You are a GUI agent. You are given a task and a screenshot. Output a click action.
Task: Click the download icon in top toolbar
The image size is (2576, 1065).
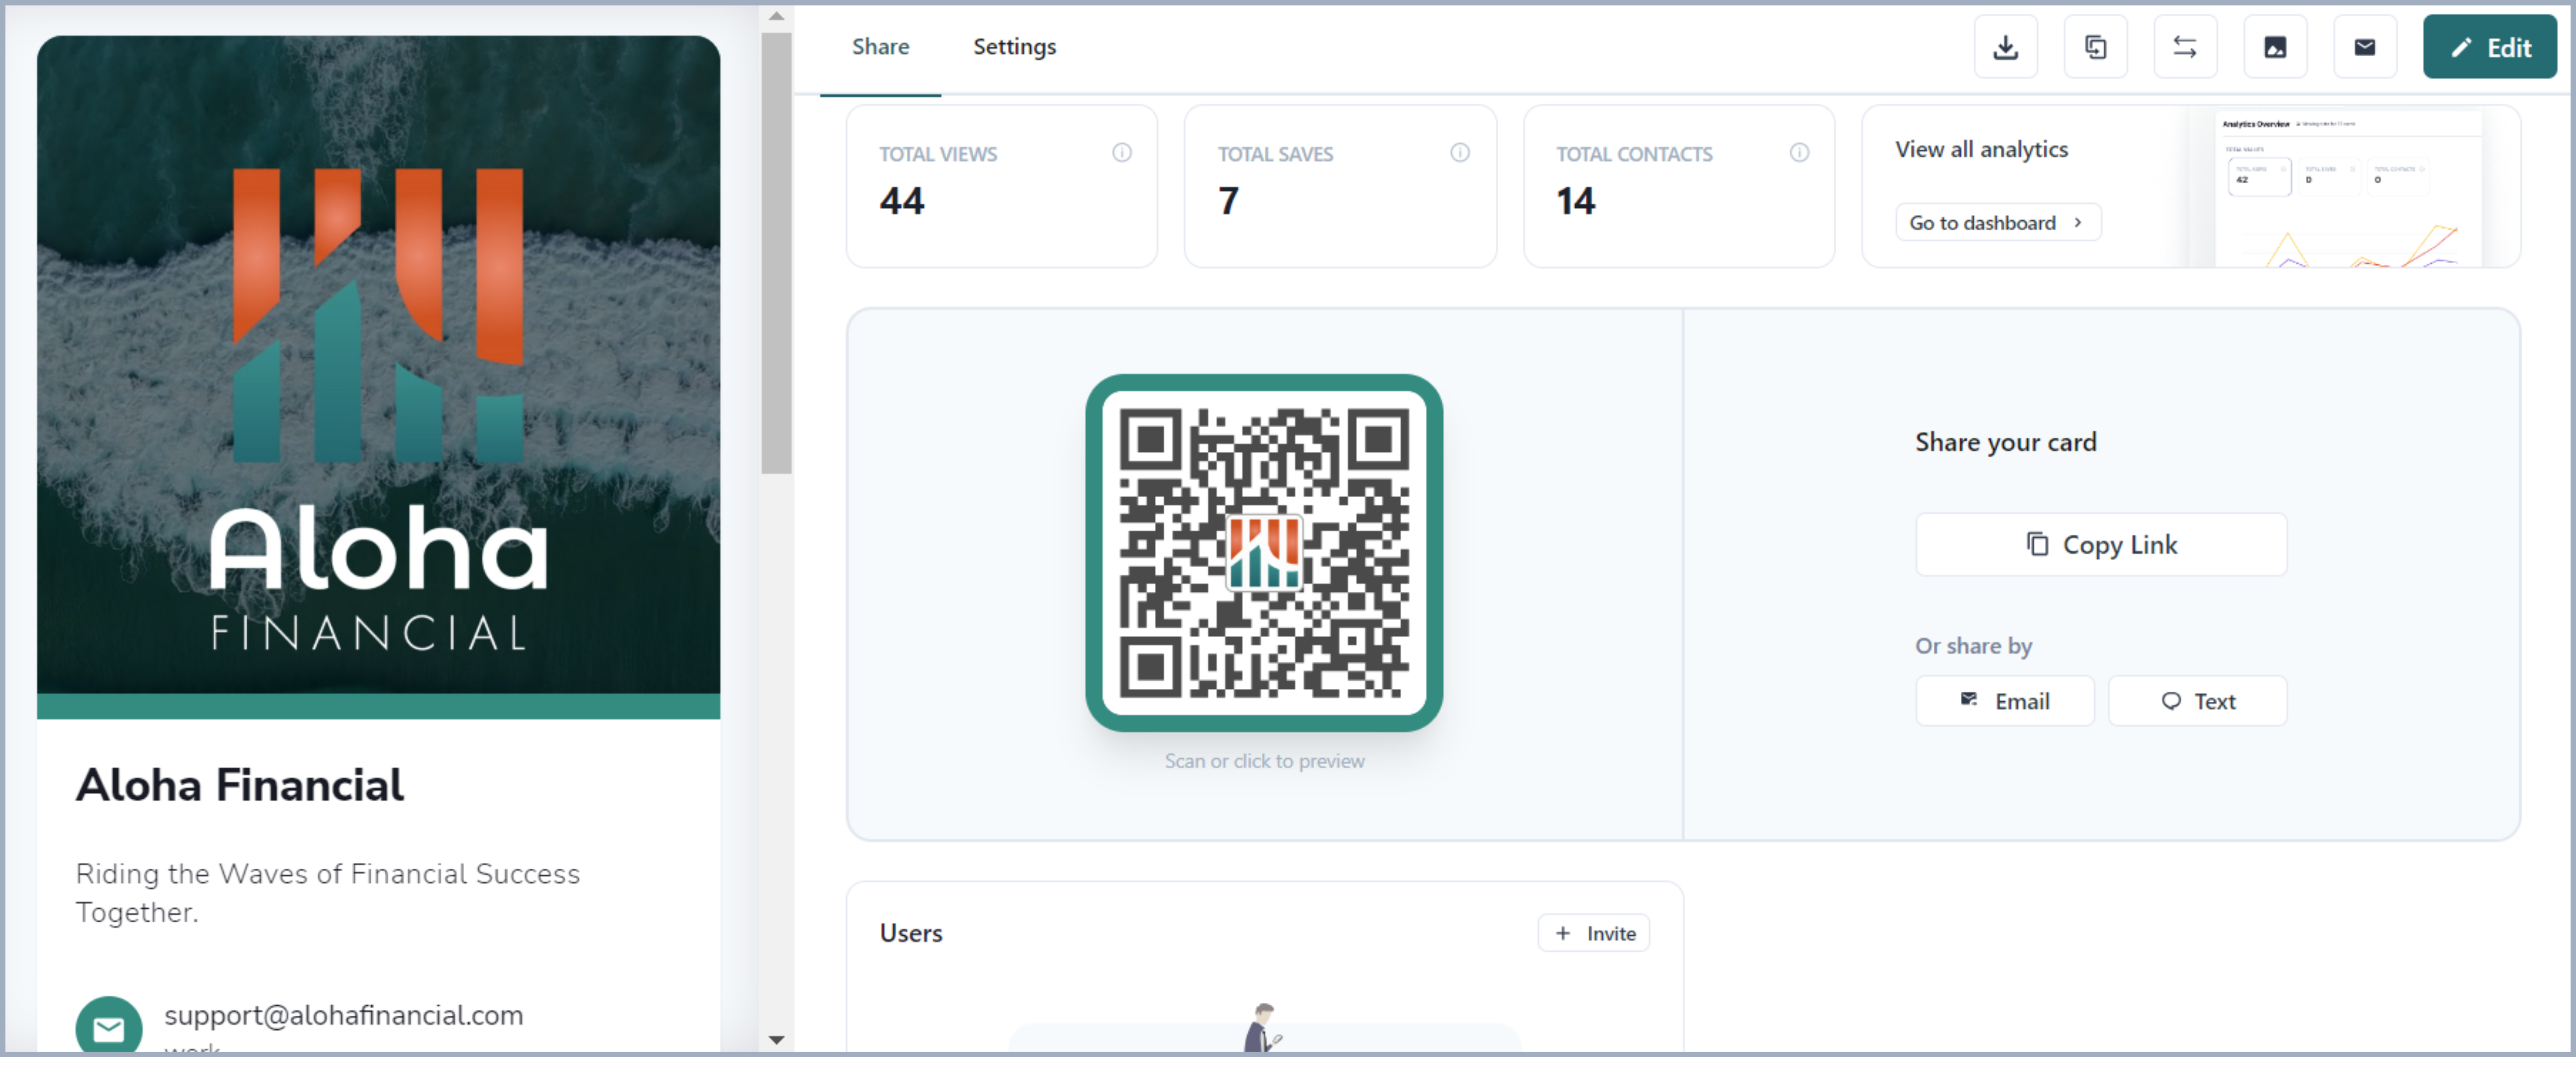pos(2005,47)
